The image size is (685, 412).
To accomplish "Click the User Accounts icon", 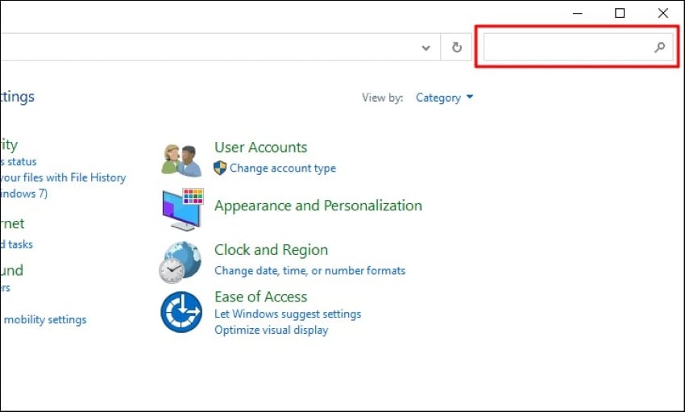I will pyautogui.click(x=181, y=160).
